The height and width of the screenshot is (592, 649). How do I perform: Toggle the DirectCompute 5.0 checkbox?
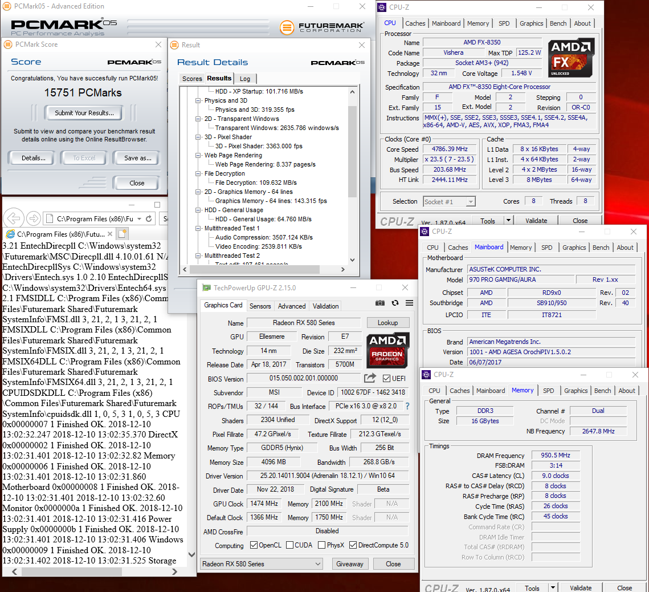click(353, 545)
